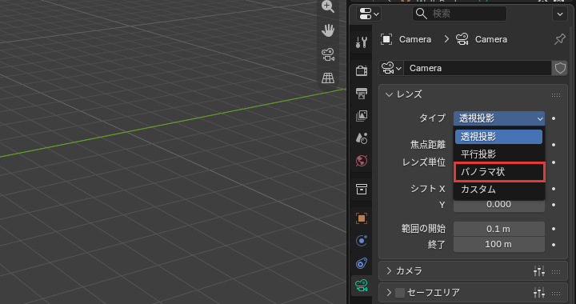The height and width of the screenshot is (304, 576).
Task: Click the カメラ panel drag handle dots
Action: click(556, 272)
